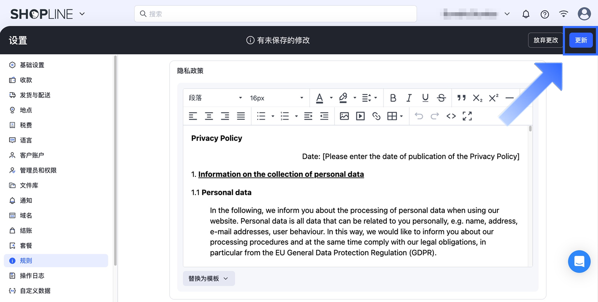The image size is (598, 302).
Task: Decrease paragraph indent
Action: coord(324,116)
